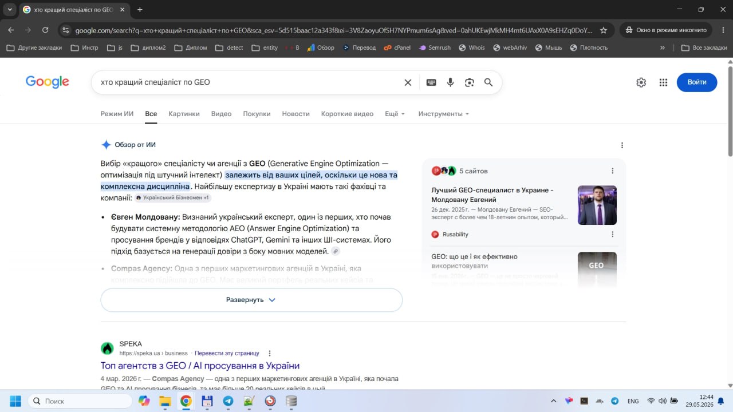Expand the Ещё search filters dropdown
This screenshot has height=412, width=733.
coord(395,114)
